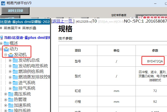This screenshot has width=167, height=112.
Task: Minimize the 畅易汽修平台V9 window
Action: 155,4
